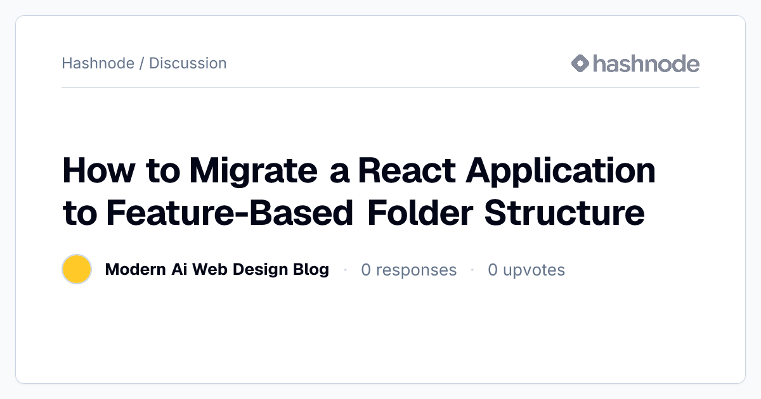Open title line How to Migrate a React Application
The height and width of the screenshot is (399, 761).
[x=359, y=171]
